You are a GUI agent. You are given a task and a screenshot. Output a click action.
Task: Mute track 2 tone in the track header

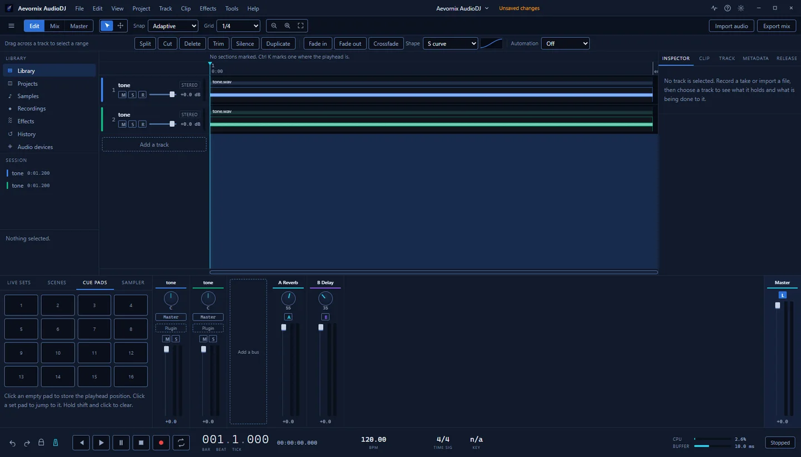(x=123, y=124)
